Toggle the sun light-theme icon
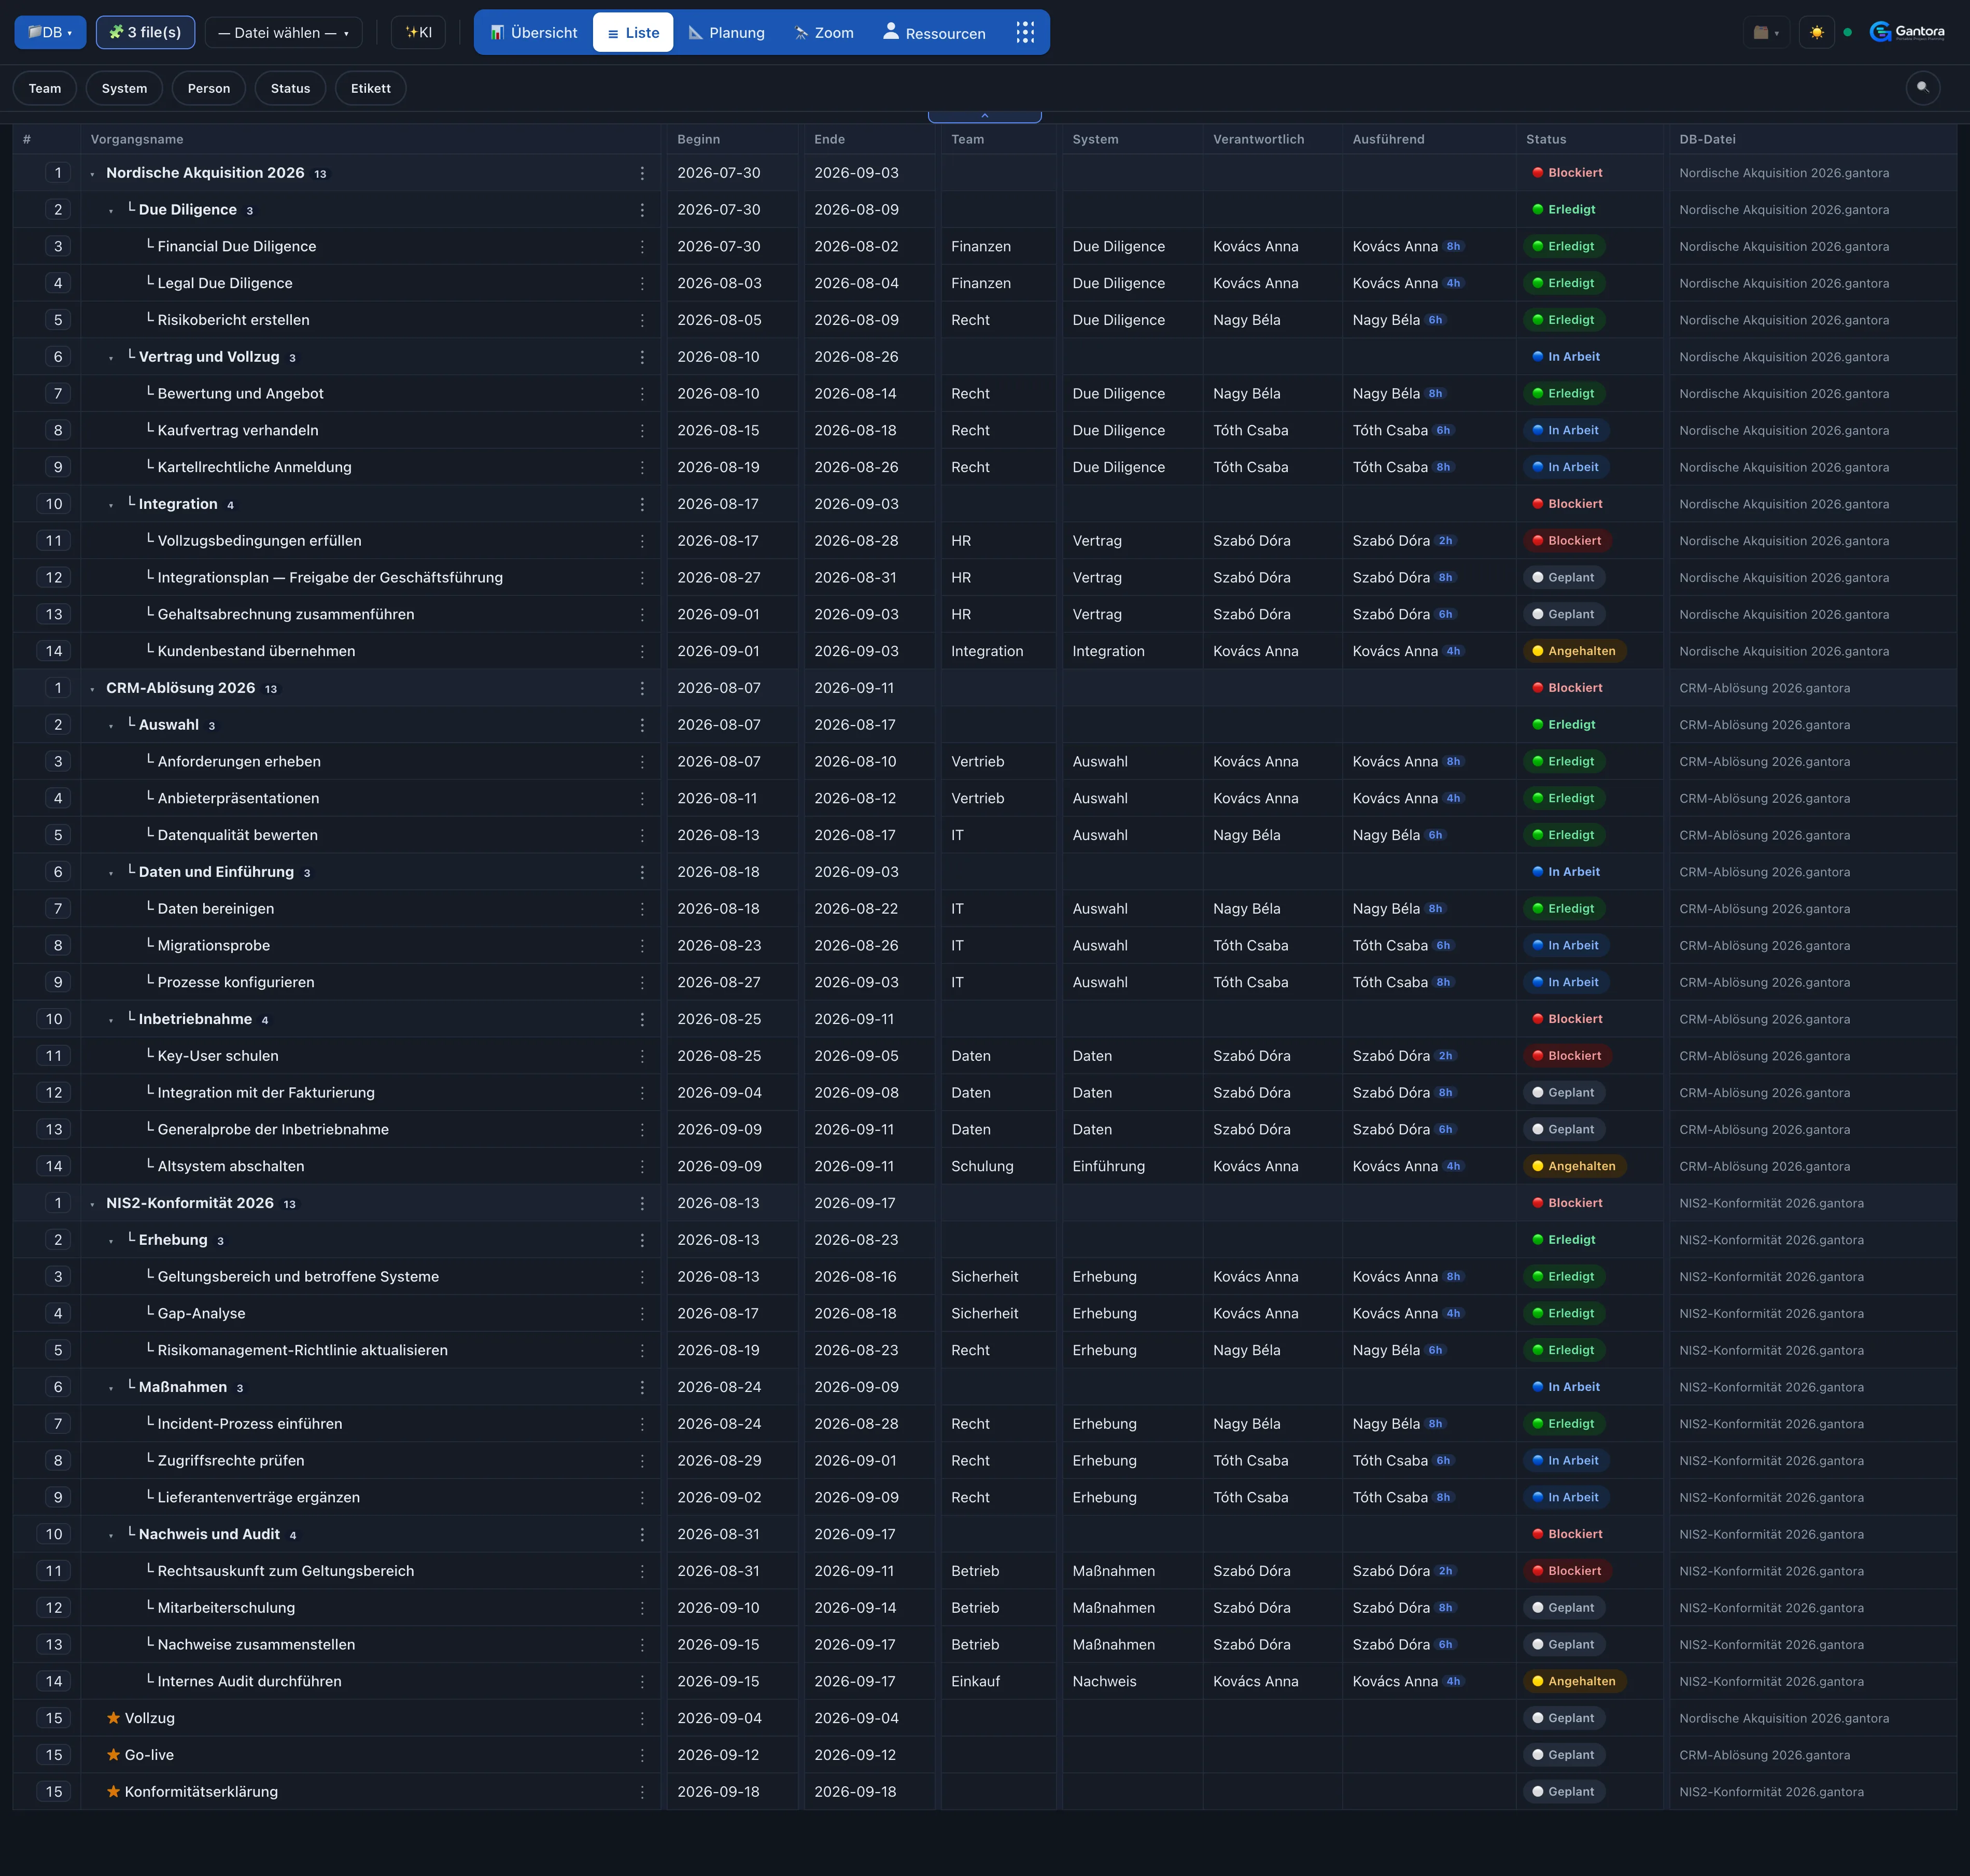Screen dimensions: 1970x1876 click(x=1816, y=32)
